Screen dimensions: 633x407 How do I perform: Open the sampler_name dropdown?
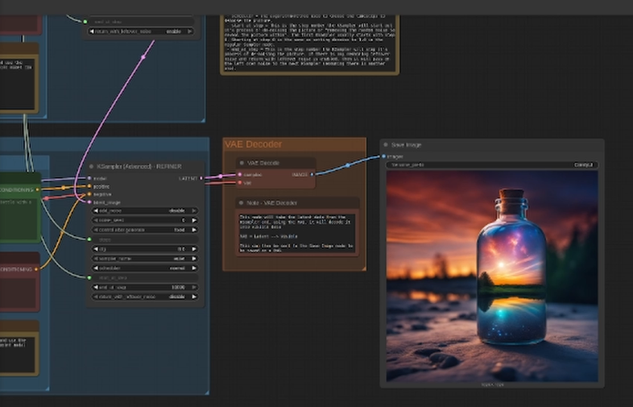[145, 258]
